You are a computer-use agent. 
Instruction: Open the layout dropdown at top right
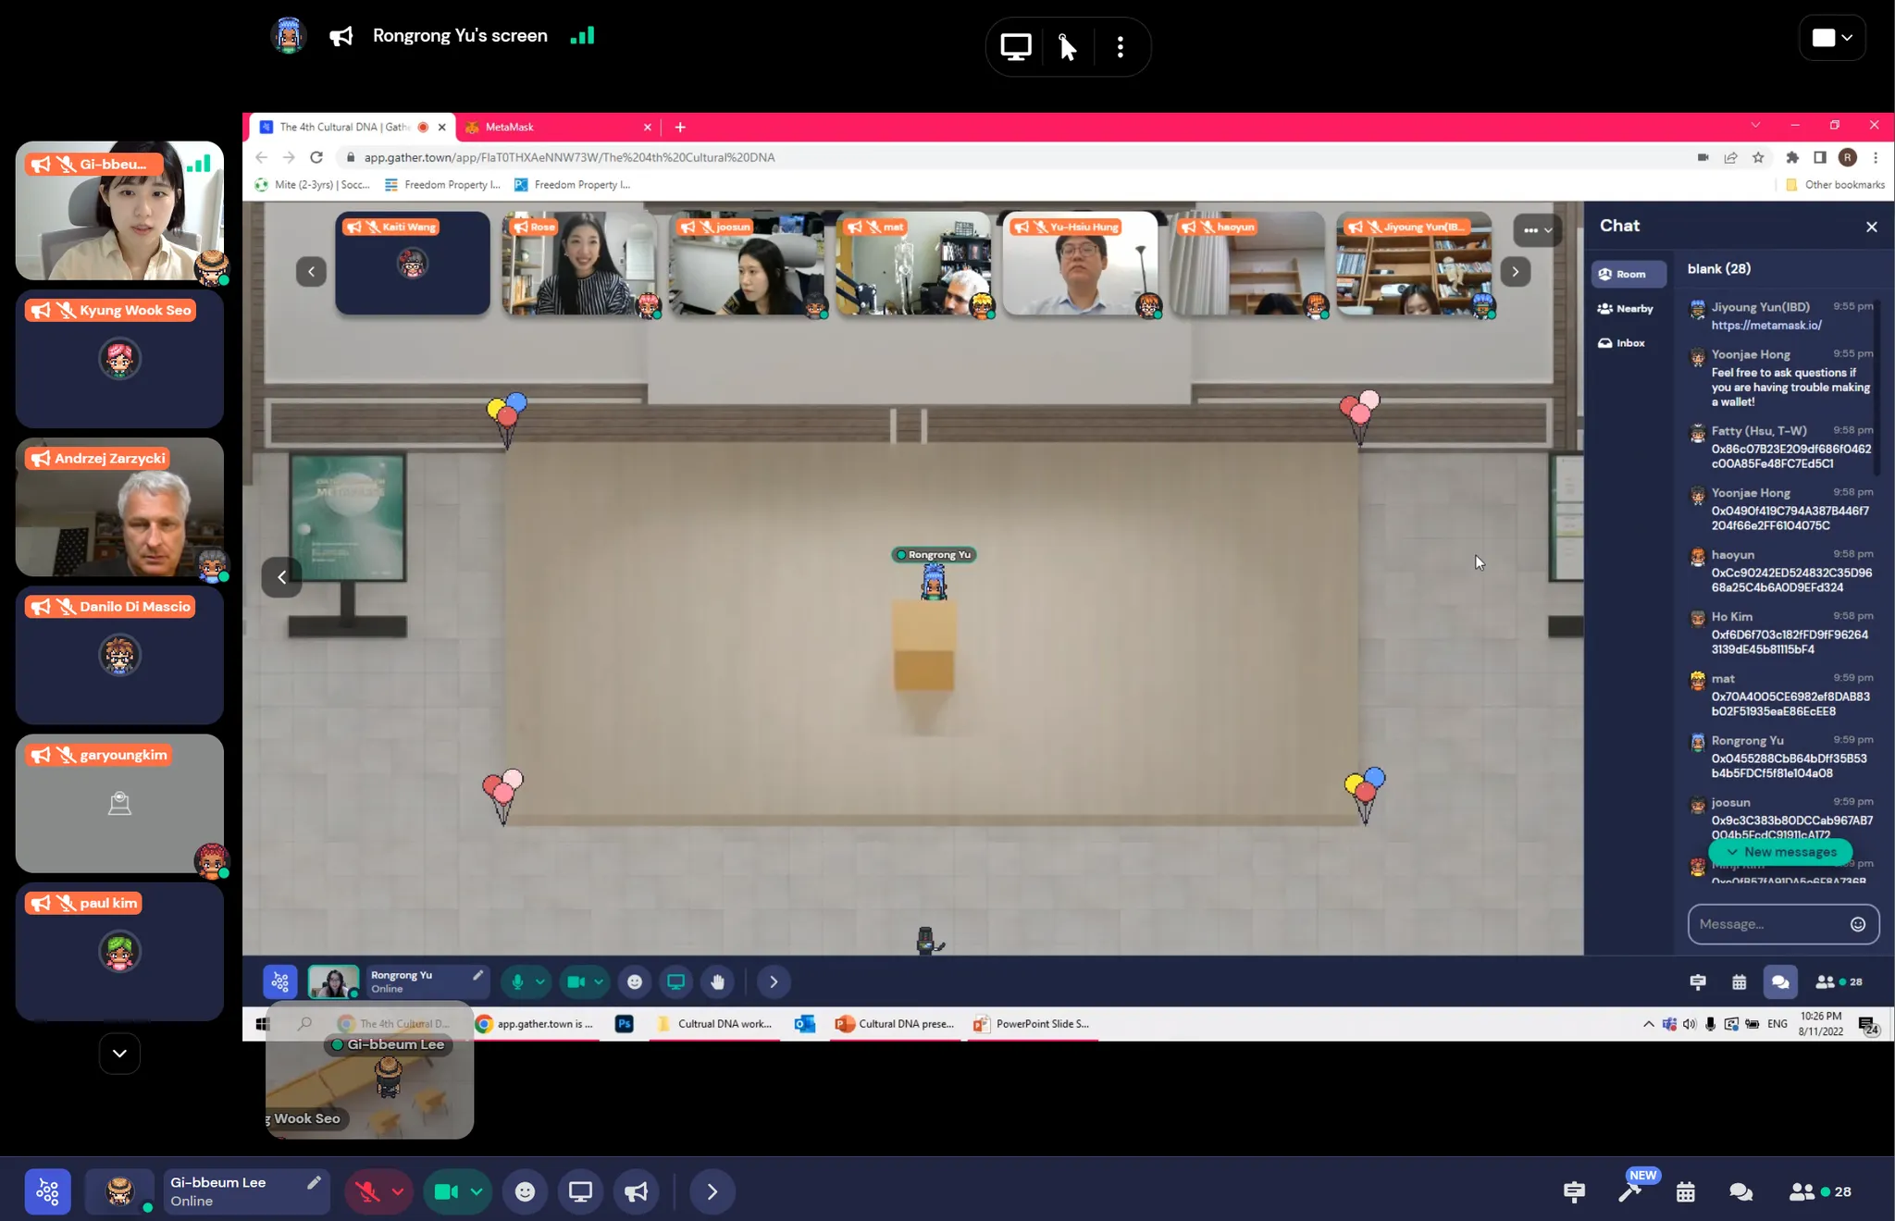coord(1832,38)
